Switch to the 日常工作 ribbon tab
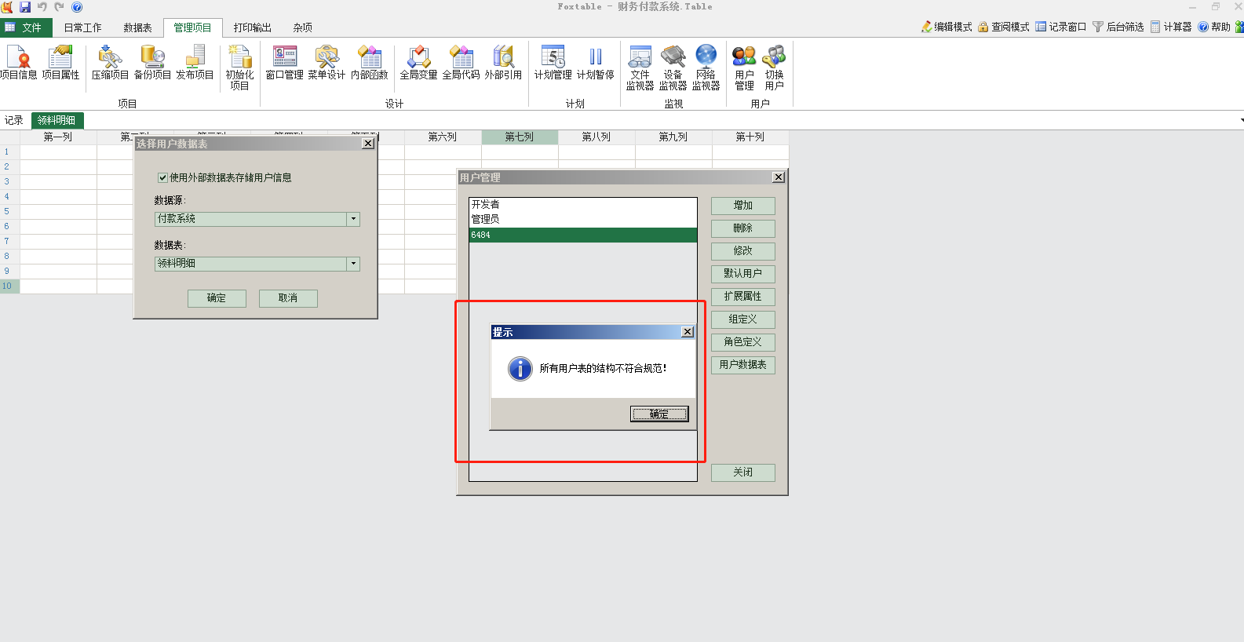1244x642 pixels. pos(82,27)
